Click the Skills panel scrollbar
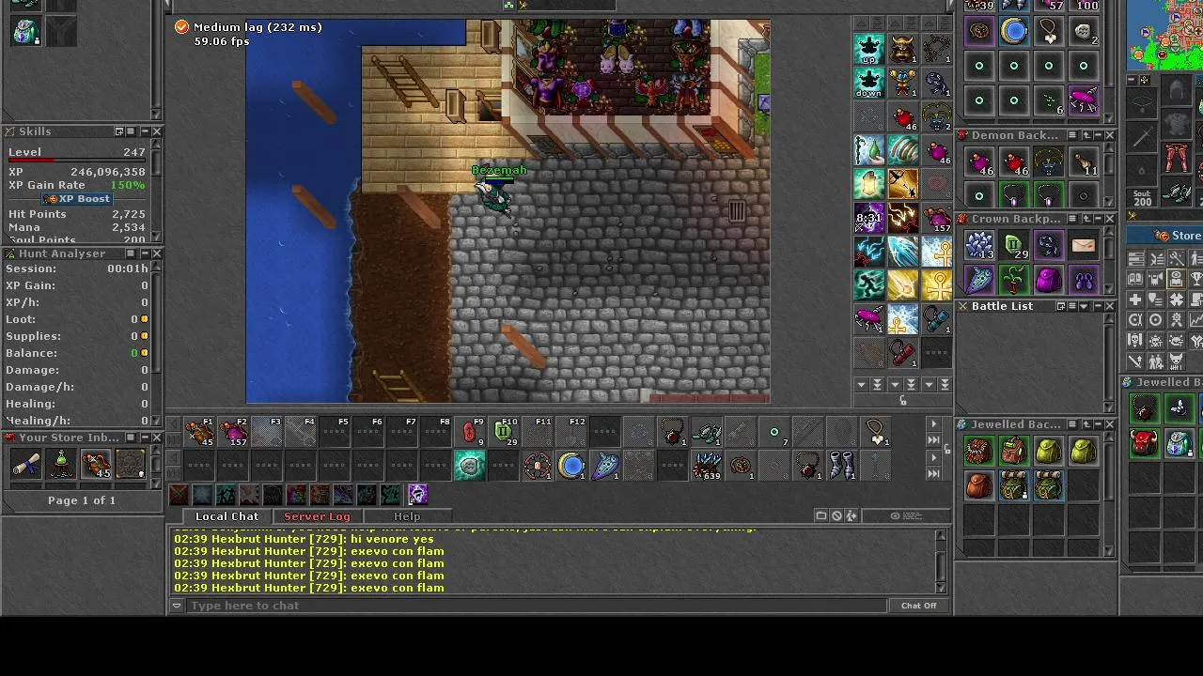1203x676 pixels. click(x=156, y=192)
